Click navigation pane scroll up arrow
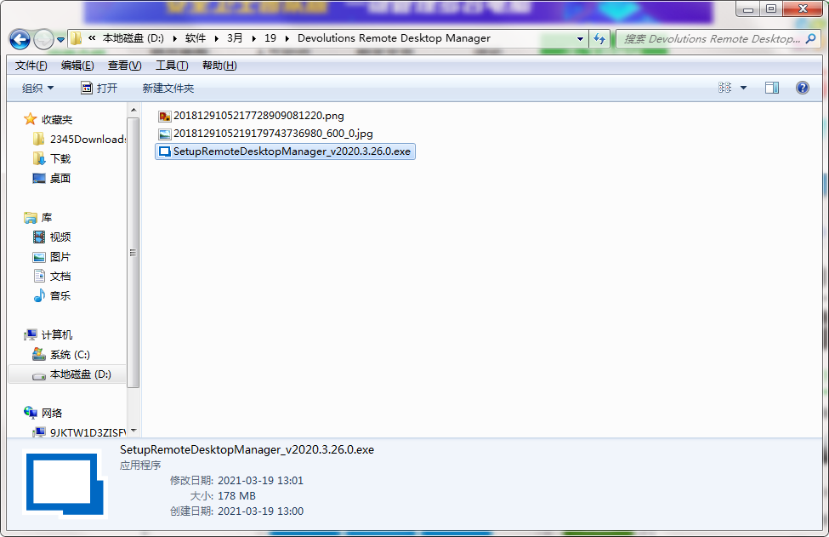Screen dimensions: 829x537 133,110
